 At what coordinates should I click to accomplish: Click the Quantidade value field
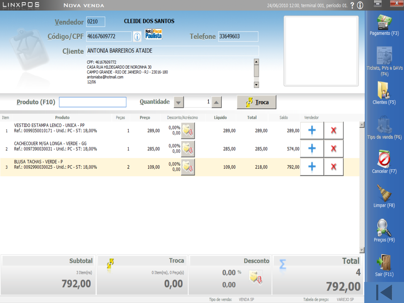point(198,102)
